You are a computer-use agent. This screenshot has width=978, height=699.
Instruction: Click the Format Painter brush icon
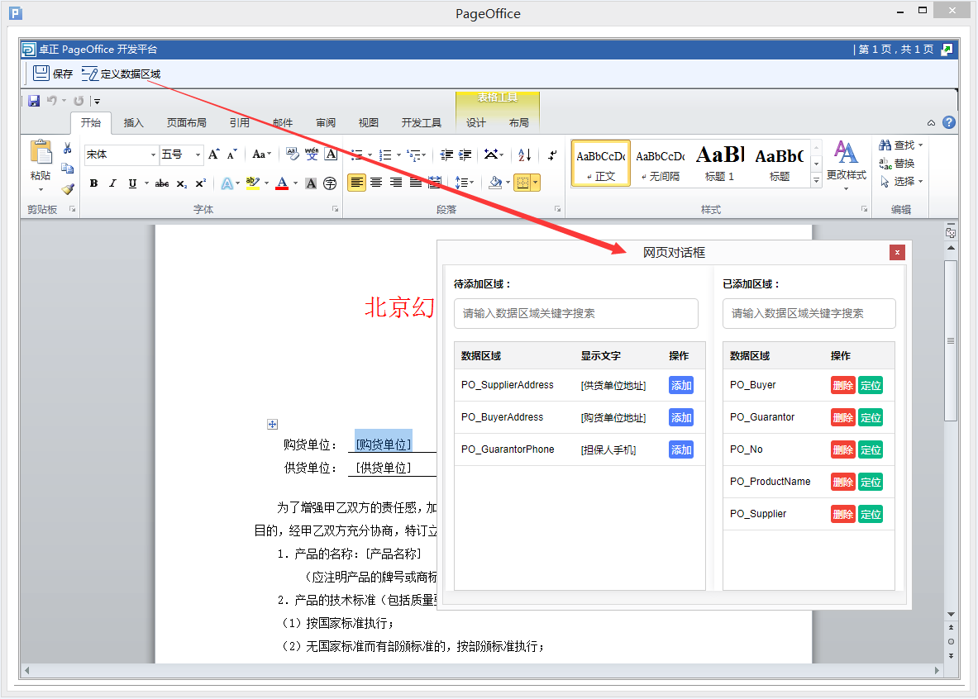(x=68, y=189)
